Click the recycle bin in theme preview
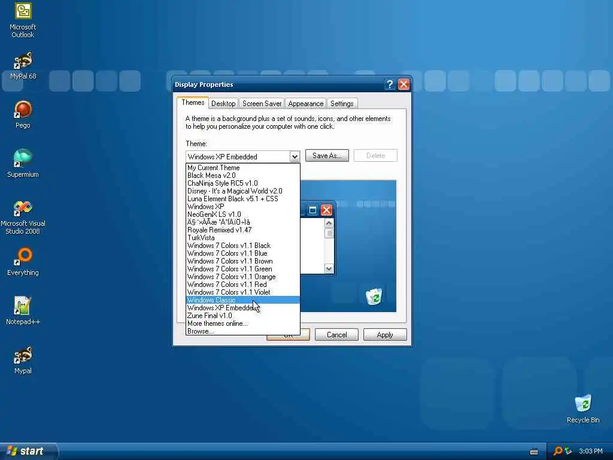 point(374,297)
